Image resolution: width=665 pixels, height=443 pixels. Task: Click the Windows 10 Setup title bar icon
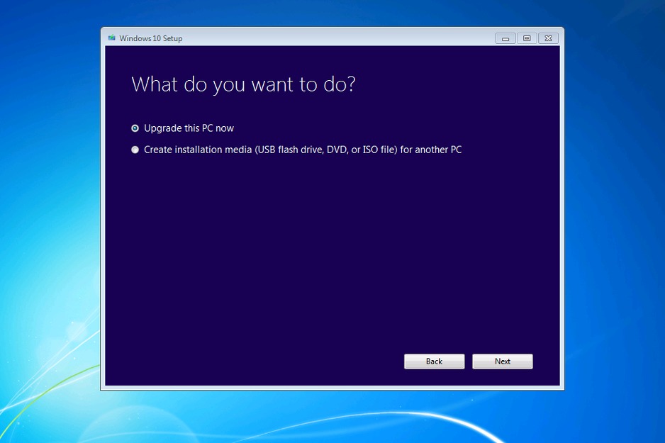[x=111, y=38]
